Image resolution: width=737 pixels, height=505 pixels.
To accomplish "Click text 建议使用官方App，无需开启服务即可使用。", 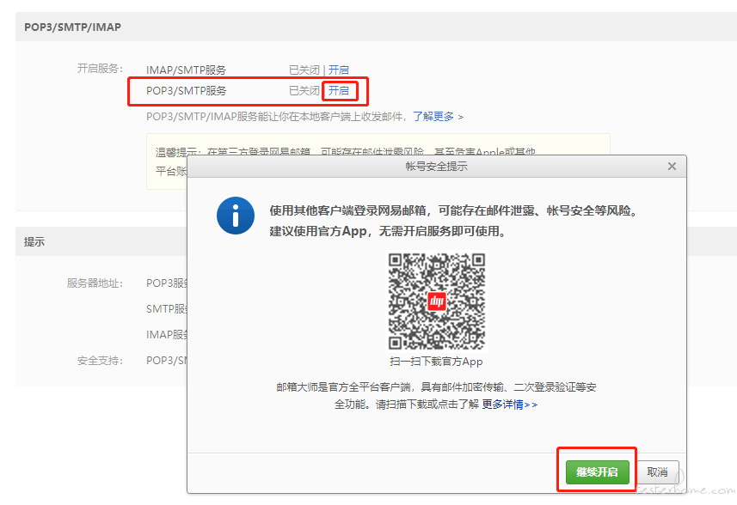I will click(390, 231).
